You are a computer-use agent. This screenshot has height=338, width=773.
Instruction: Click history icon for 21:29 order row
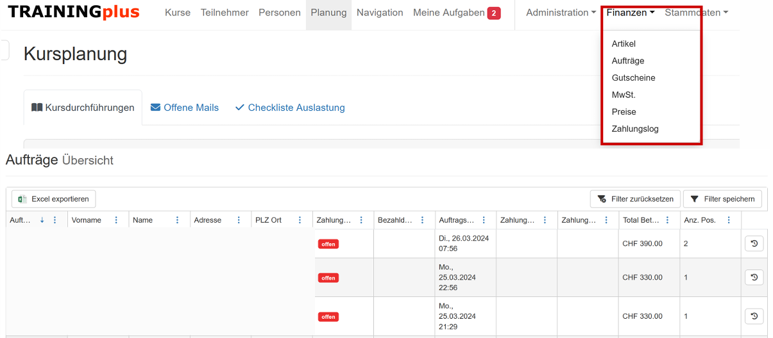point(754,316)
